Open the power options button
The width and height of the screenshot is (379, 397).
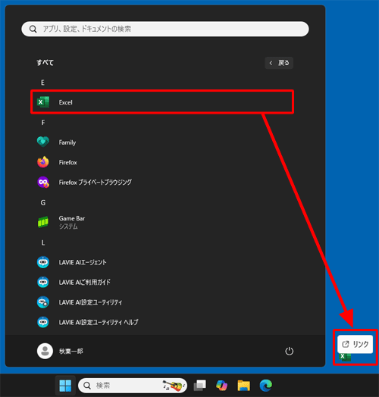click(289, 352)
